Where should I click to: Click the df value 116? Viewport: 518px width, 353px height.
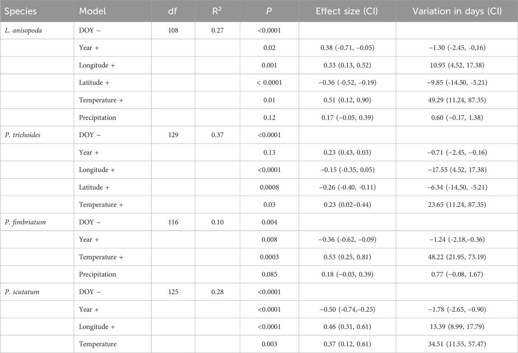pyautogui.click(x=172, y=222)
